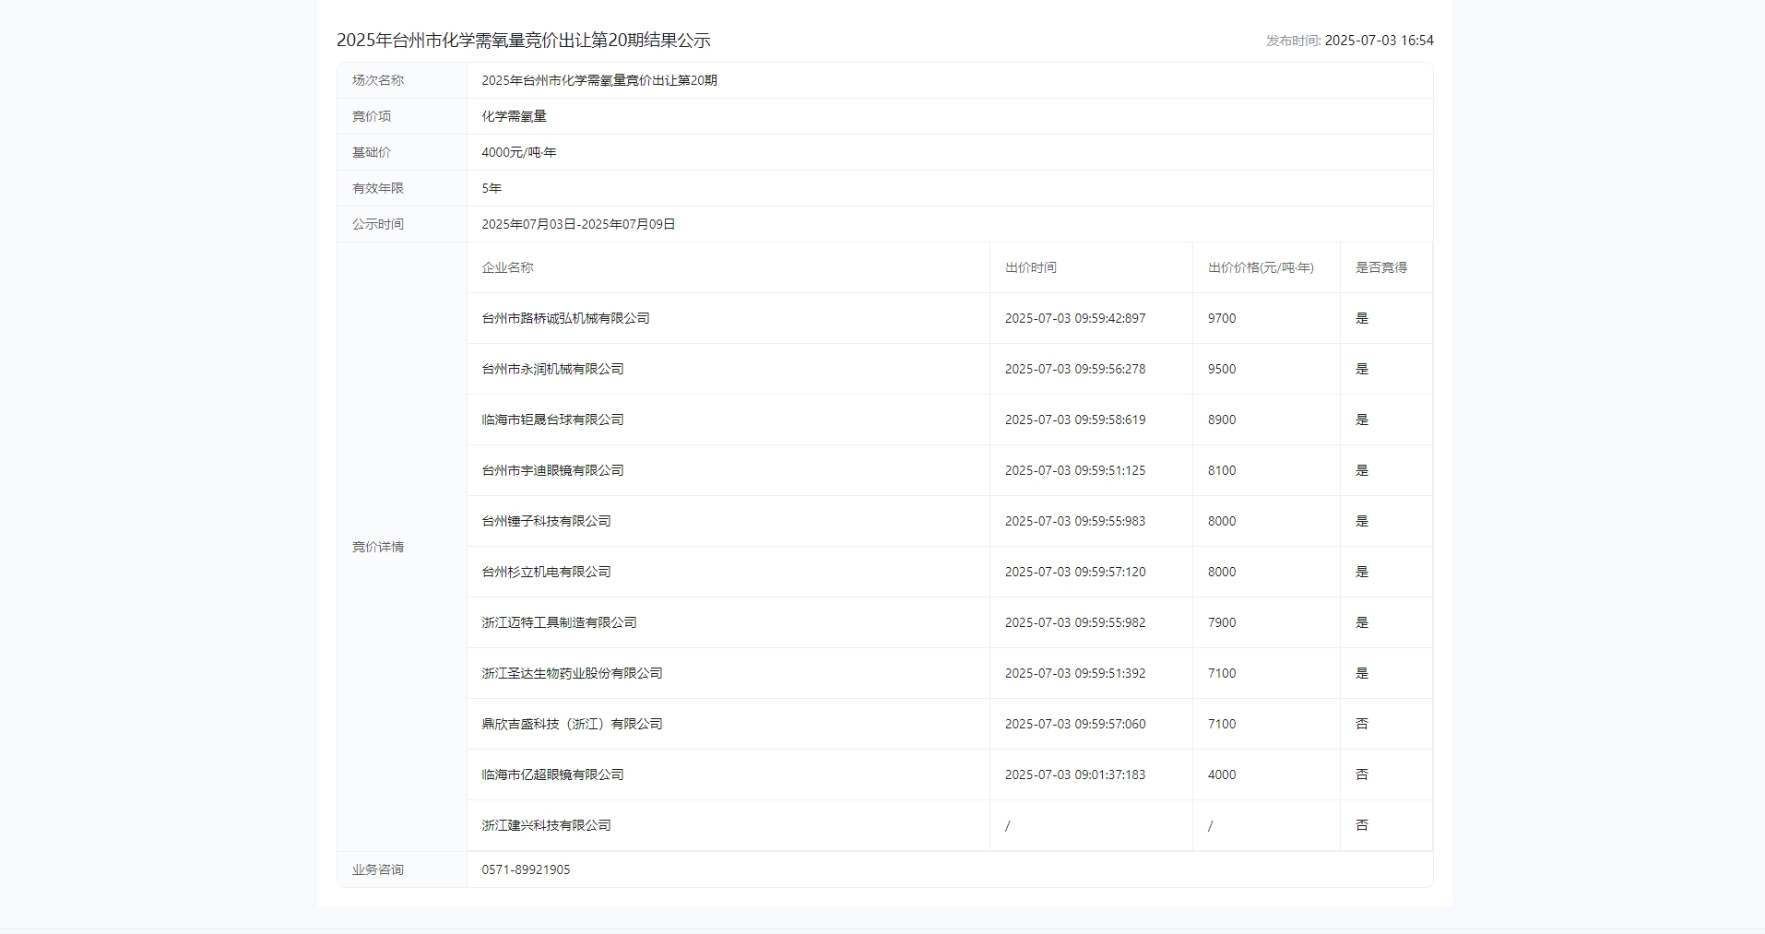Select company 台州市永润机械有限公司
The height and width of the screenshot is (934, 1765).
(552, 369)
